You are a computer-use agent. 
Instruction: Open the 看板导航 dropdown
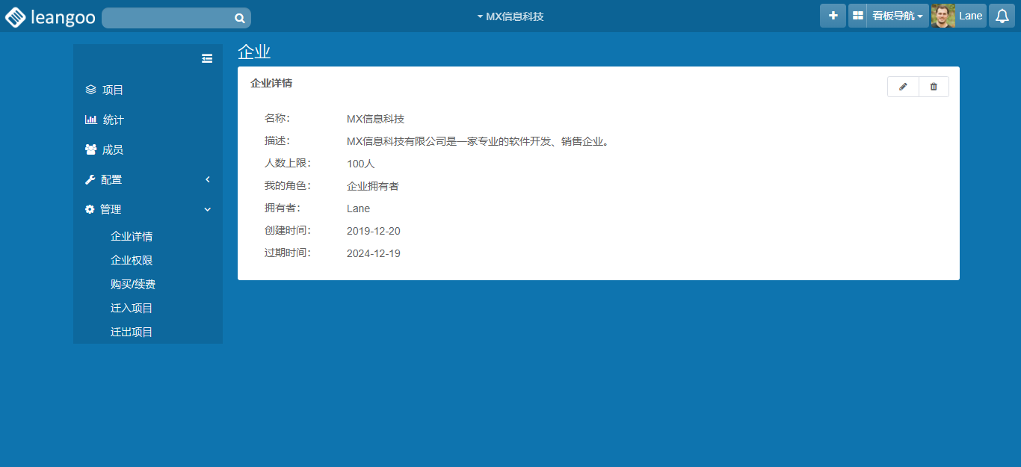(897, 16)
